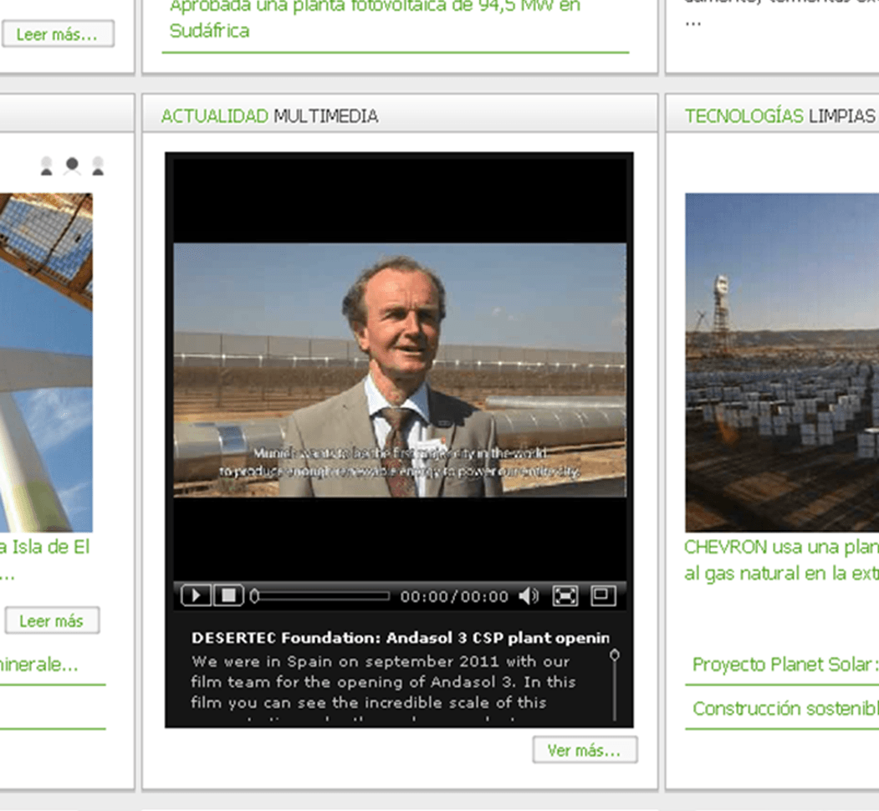The height and width of the screenshot is (811, 879).
Task: Switch video to fullscreen mode
Action: tap(565, 596)
